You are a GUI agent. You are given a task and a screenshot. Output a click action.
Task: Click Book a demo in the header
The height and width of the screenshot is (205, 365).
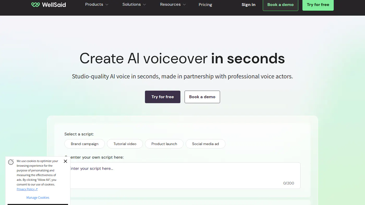[281, 5]
